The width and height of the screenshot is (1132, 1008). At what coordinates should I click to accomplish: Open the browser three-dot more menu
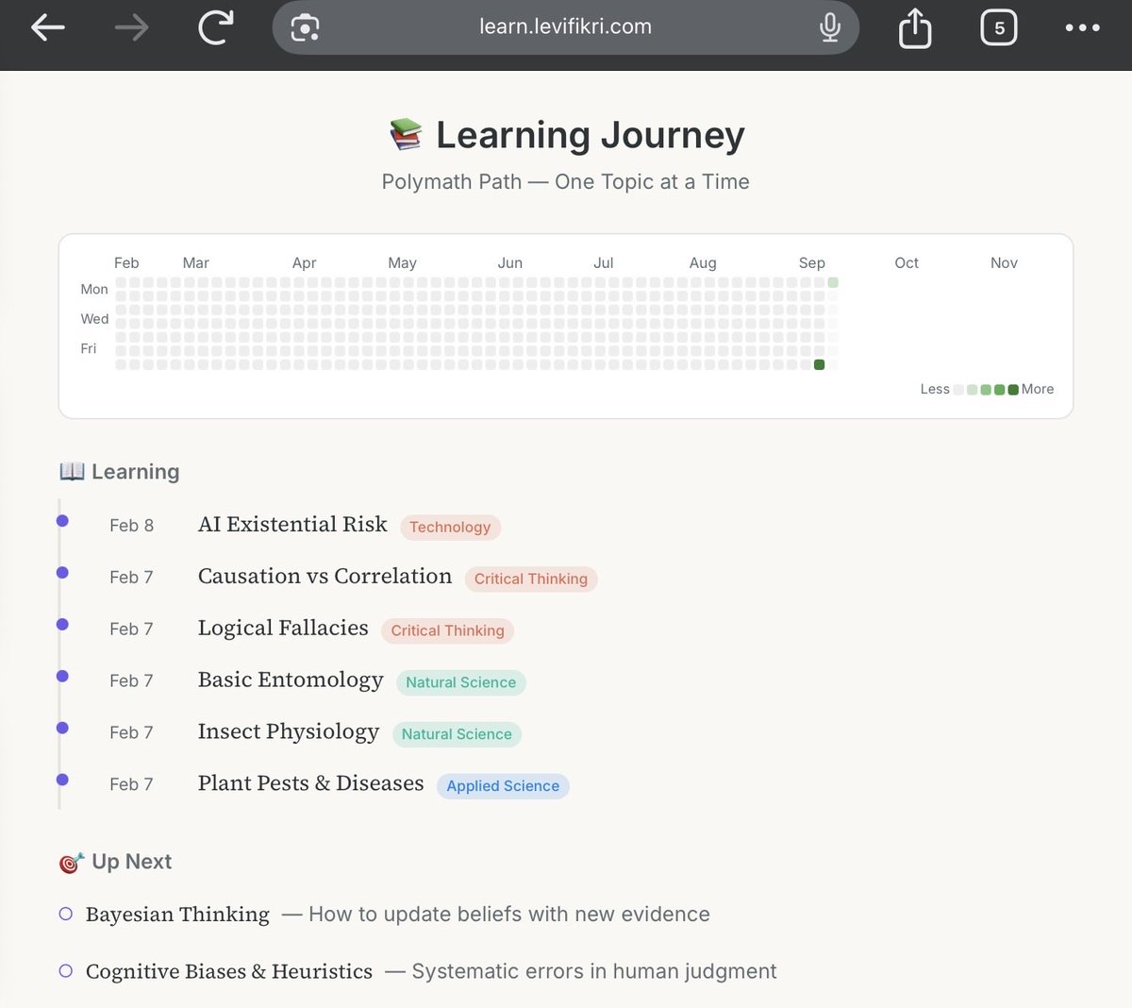[x=1082, y=27]
